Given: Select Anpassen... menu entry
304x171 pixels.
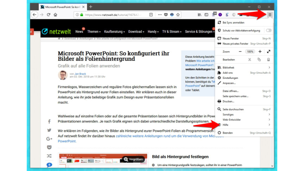Looking at the screenshot, I should coord(244,83).
